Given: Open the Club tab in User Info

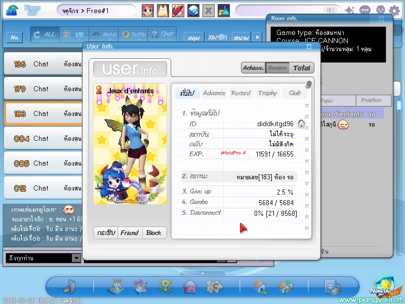Looking at the screenshot, I should (295, 93).
